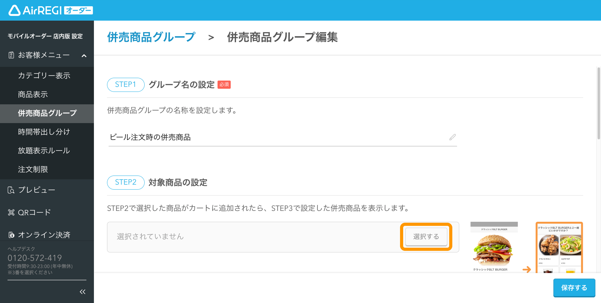The width and height of the screenshot is (601, 303).
Task: Click the pencil edit icon in name field
Action: pyautogui.click(x=452, y=137)
